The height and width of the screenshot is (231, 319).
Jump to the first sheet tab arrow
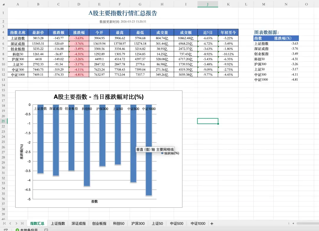4,224
